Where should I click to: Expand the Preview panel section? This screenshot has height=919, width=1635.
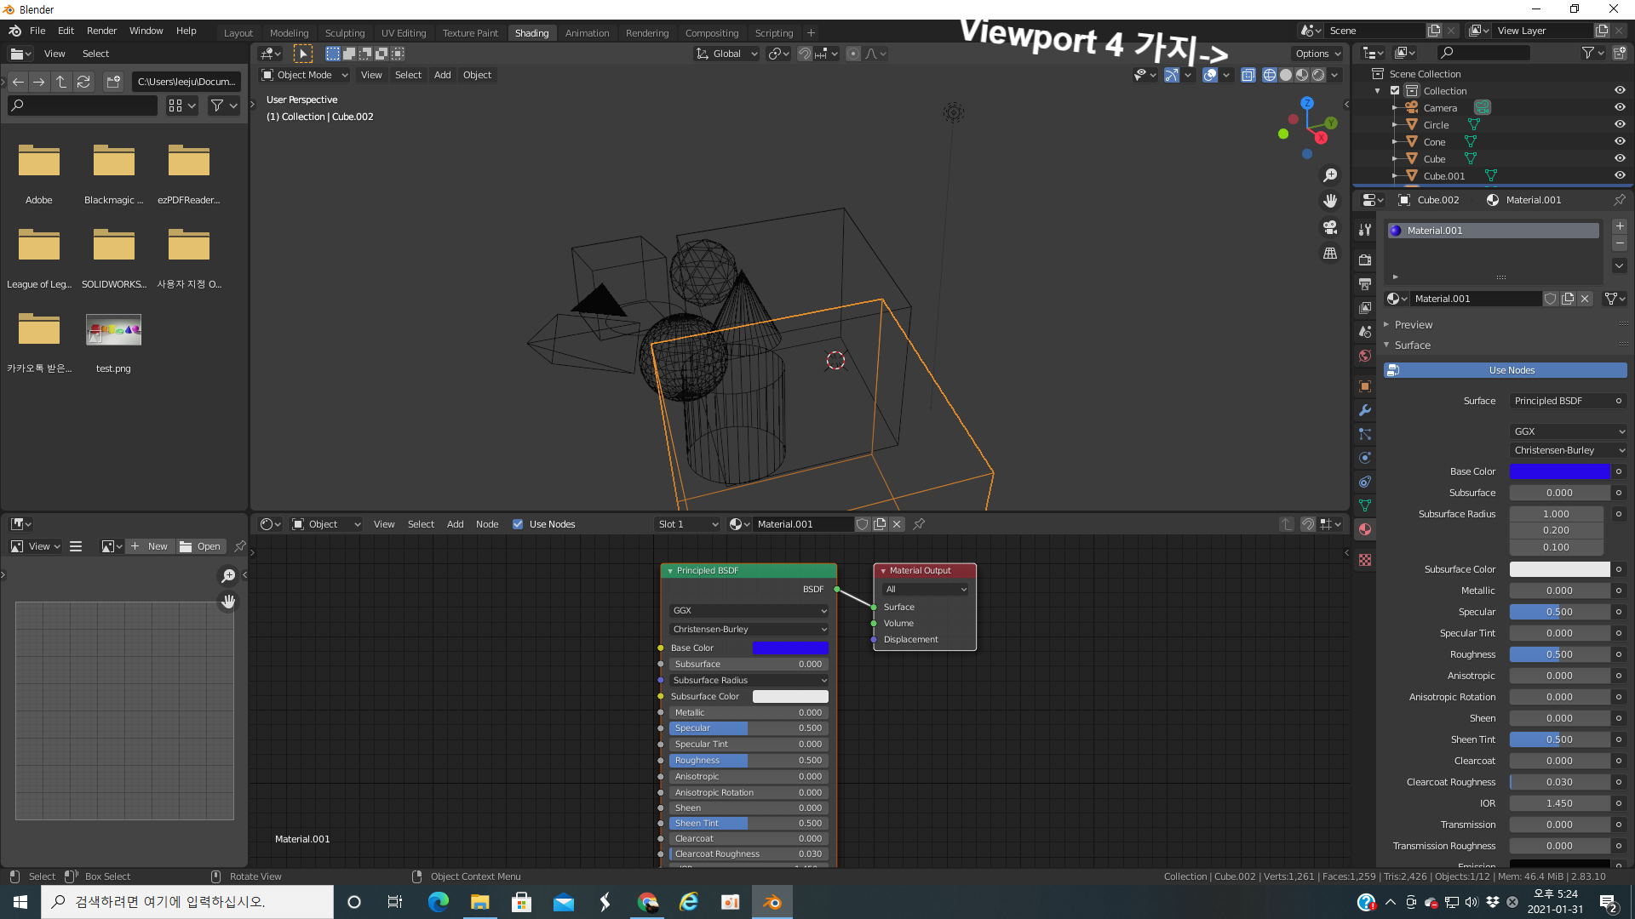point(1414,325)
